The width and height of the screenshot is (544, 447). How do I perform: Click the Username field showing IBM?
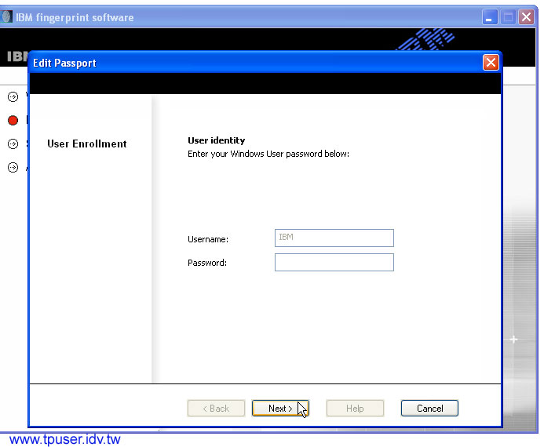tap(334, 238)
